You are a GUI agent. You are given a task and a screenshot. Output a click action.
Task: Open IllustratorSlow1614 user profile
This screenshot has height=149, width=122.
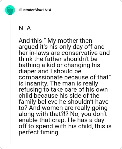(35, 10)
